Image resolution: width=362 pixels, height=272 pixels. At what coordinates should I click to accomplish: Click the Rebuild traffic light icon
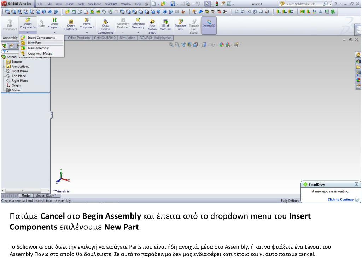click(x=217, y=4)
